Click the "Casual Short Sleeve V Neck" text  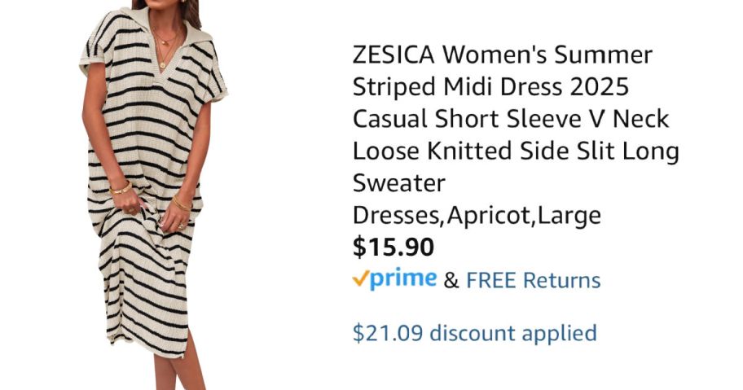510,119
